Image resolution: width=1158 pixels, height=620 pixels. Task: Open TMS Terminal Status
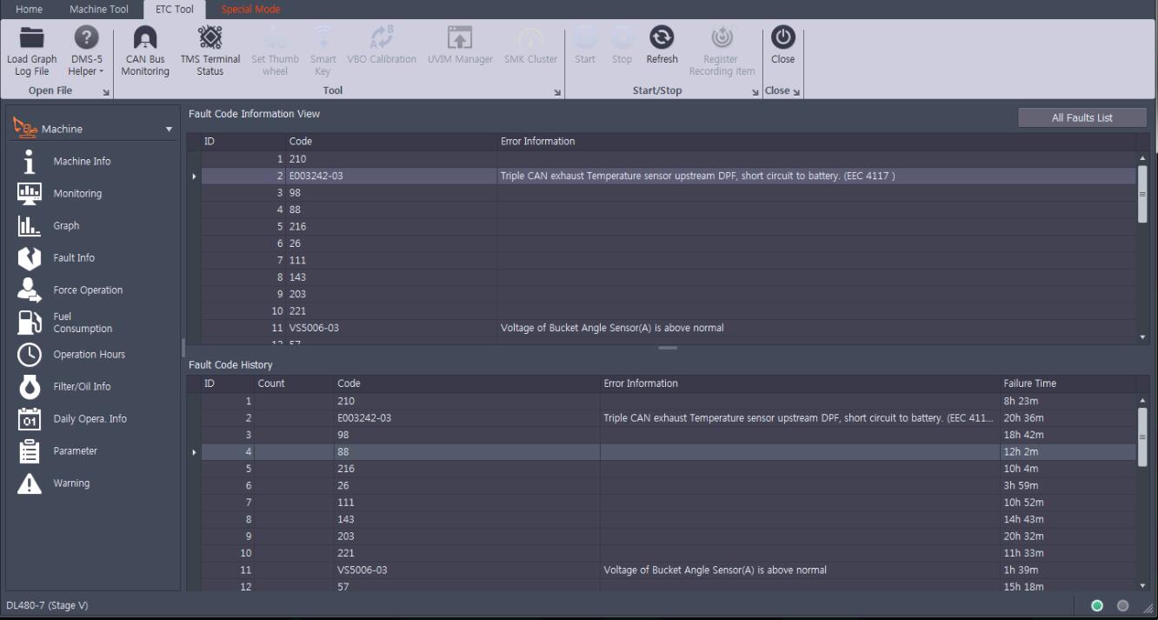[x=210, y=50]
